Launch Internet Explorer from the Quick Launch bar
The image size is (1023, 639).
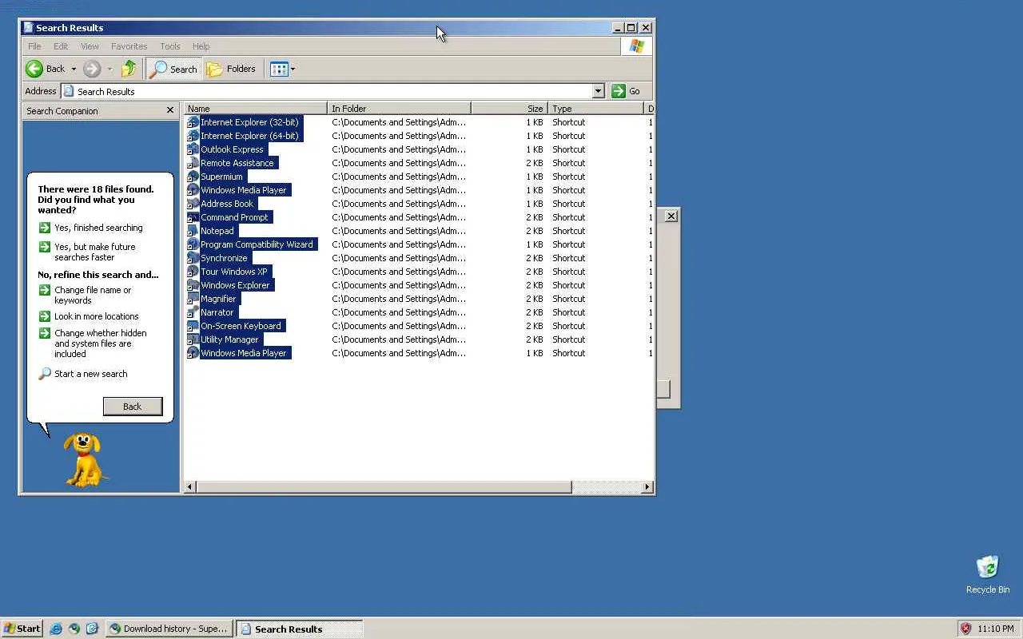(56, 629)
